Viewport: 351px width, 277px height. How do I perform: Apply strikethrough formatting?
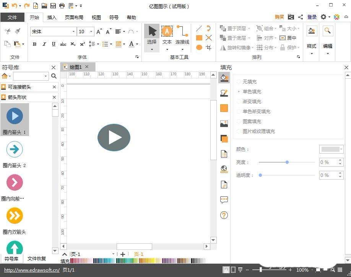point(63,44)
